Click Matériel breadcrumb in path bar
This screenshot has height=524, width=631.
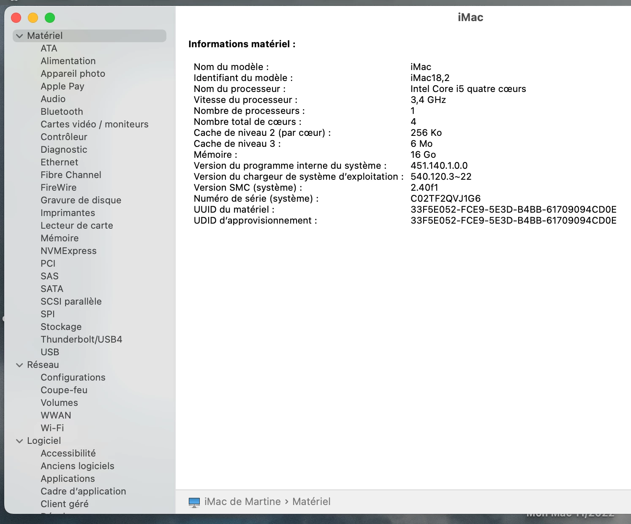311,502
